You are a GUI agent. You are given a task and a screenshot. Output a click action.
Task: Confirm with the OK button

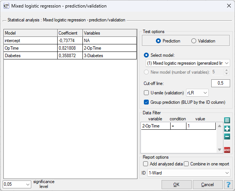tap(176, 185)
